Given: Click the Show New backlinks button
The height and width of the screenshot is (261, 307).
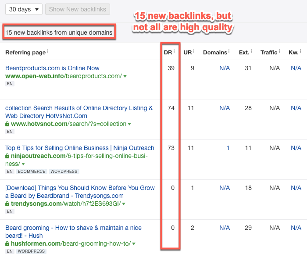Looking at the screenshot, I should (78, 9).
